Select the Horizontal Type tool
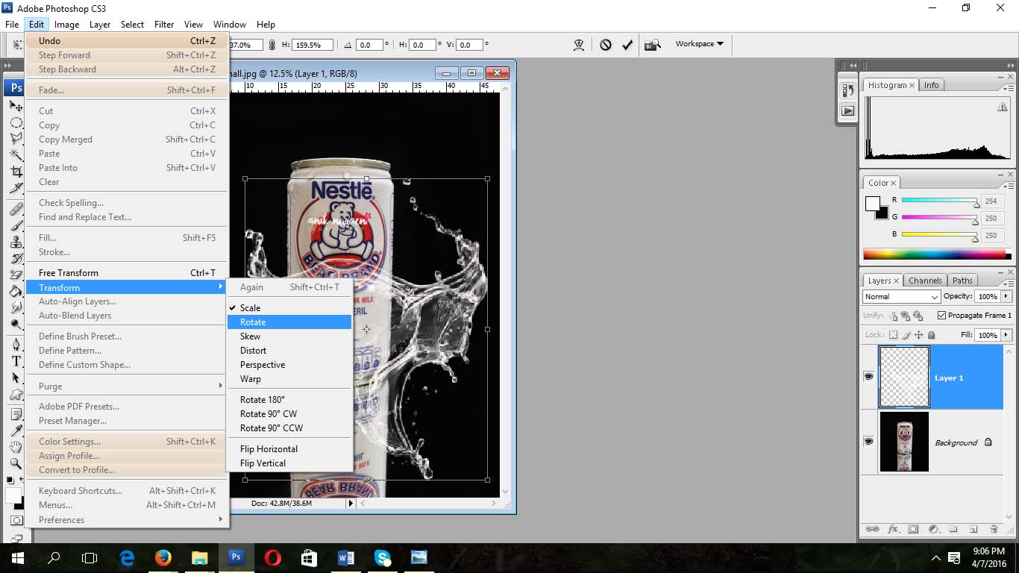Viewport: 1019px width, 573px height. pos(16,361)
